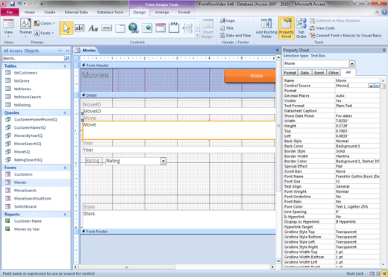Insert a Hyperlink control (globe icon)
The image size is (388, 277).
coord(134,28)
